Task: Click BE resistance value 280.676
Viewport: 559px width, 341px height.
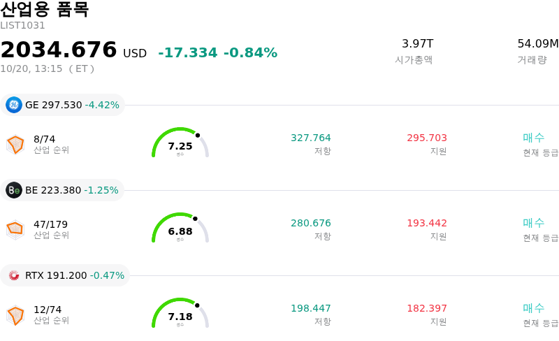Action: pyautogui.click(x=311, y=223)
